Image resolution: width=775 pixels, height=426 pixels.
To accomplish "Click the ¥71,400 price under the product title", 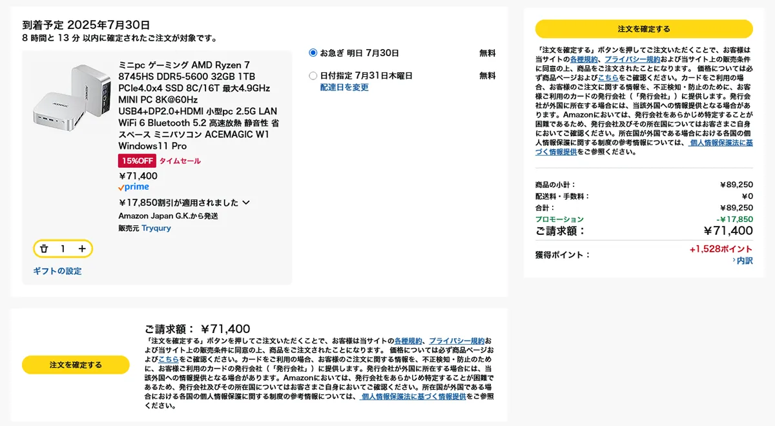I will pyautogui.click(x=138, y=176).
